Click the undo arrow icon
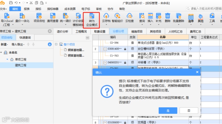Image resolution: width=222 pixels, height=124 pixels. [16, 3]
